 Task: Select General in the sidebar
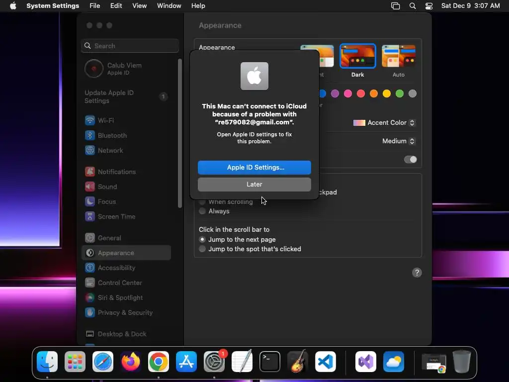(127, 238)
